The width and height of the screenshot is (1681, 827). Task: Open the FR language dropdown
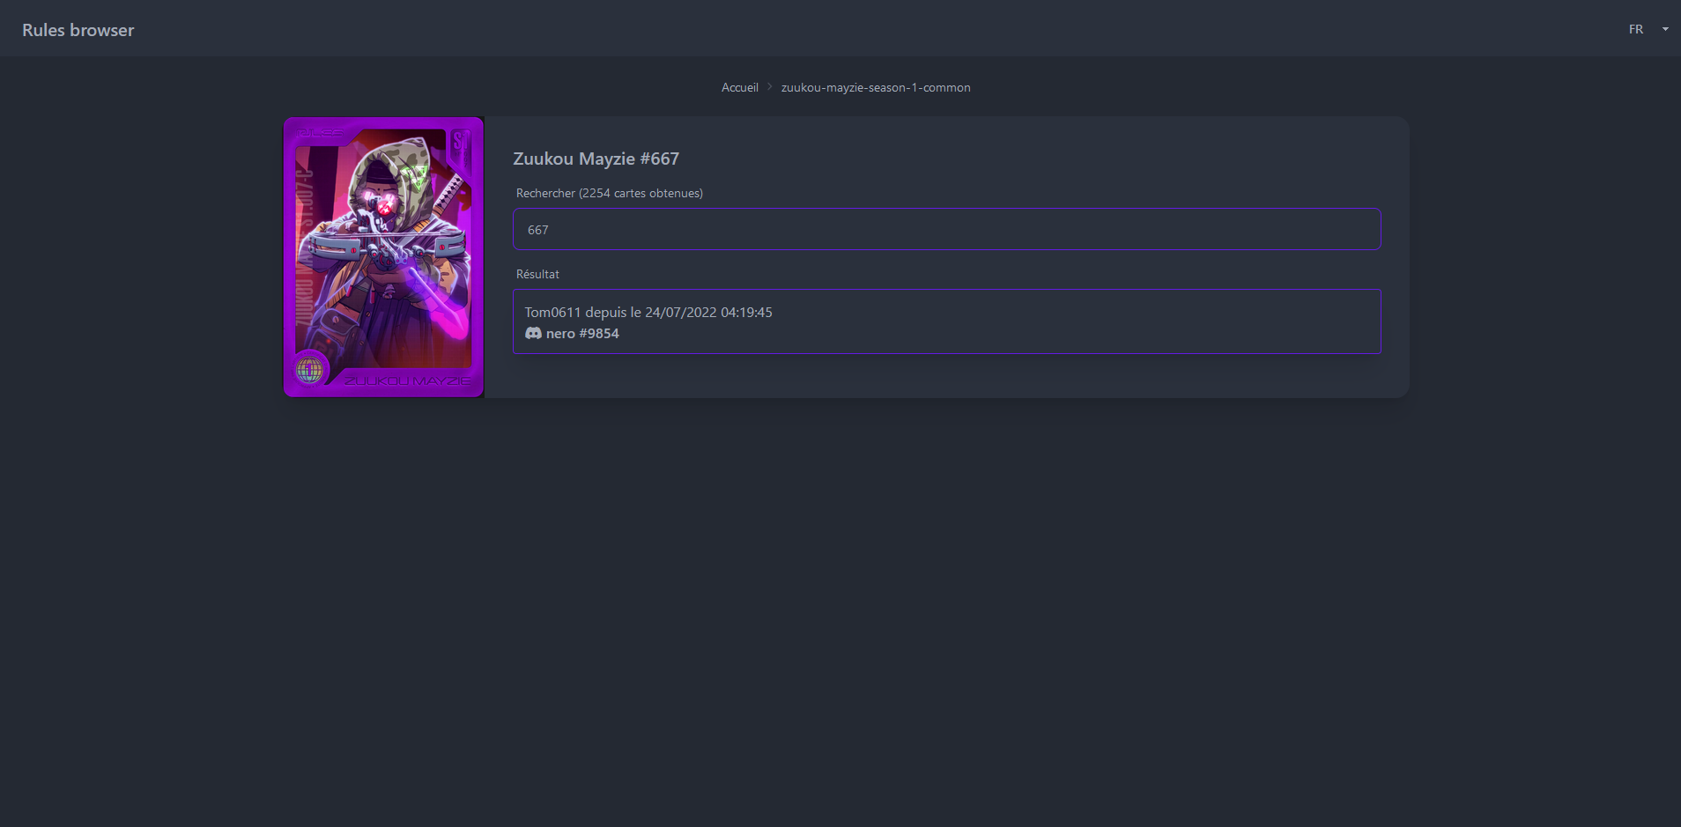click(1647, 29)
